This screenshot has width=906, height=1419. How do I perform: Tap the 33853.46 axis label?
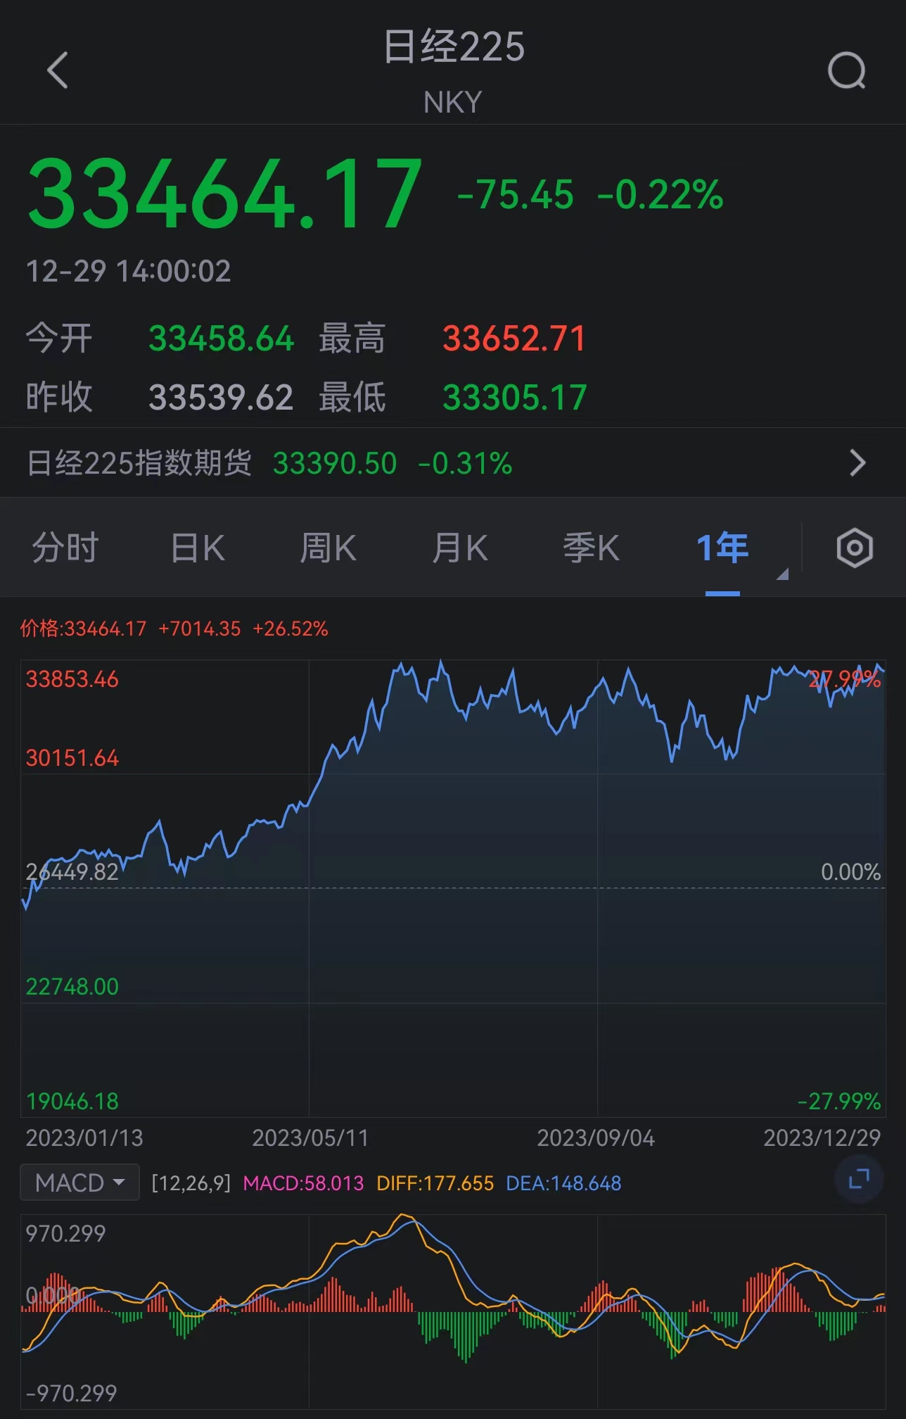(72, 679)
